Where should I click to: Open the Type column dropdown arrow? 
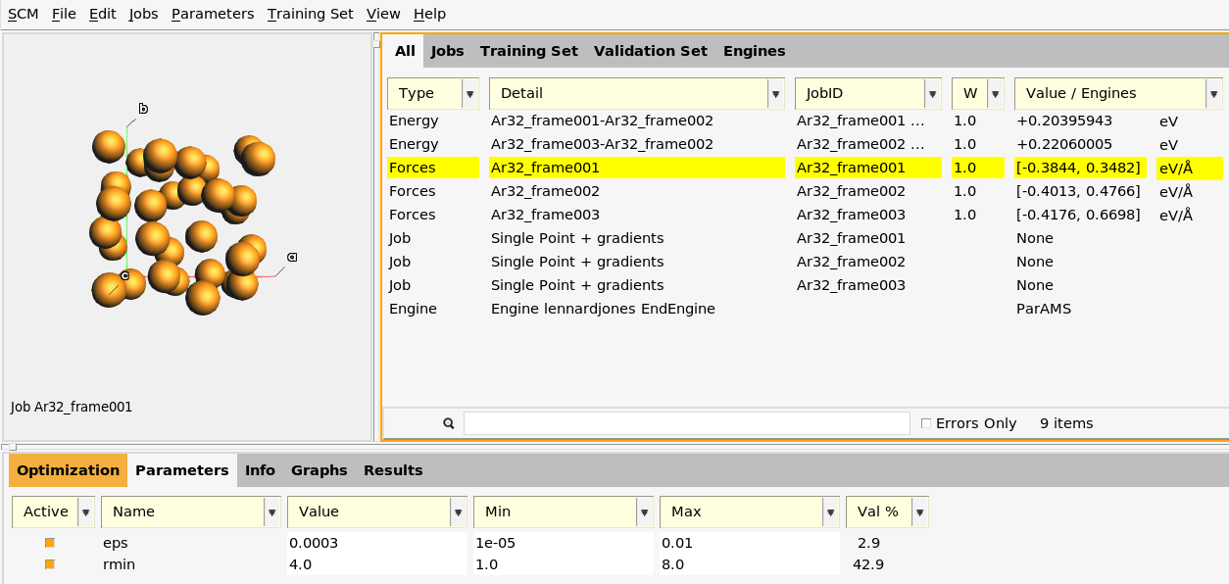coord(469,94)
